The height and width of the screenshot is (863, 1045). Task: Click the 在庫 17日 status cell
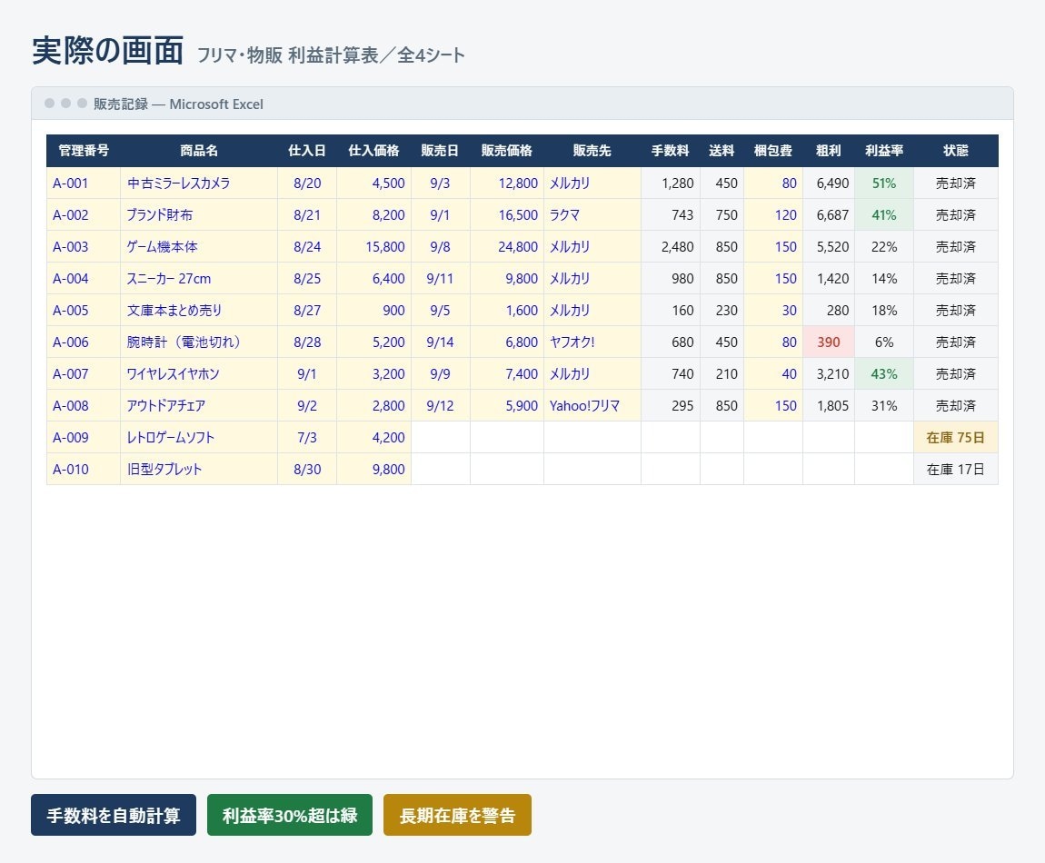point(956,469)
